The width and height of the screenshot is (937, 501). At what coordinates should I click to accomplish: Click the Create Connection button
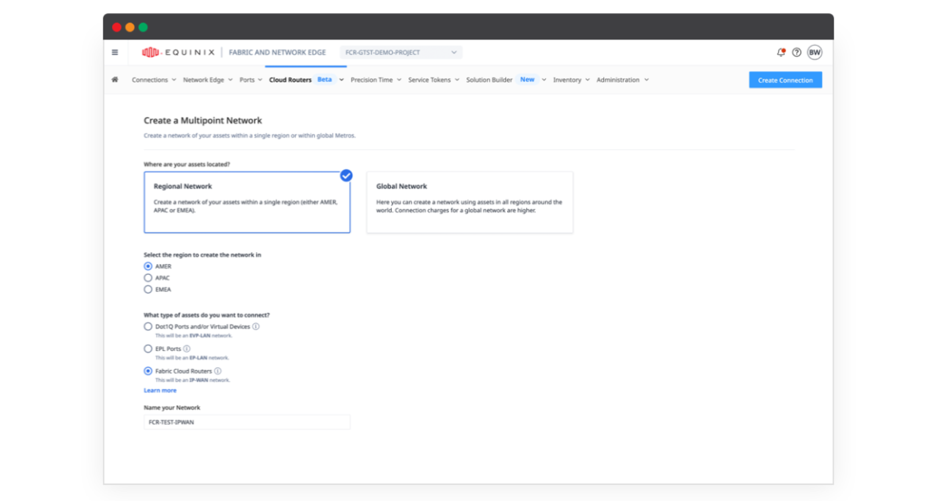point(785,80)
